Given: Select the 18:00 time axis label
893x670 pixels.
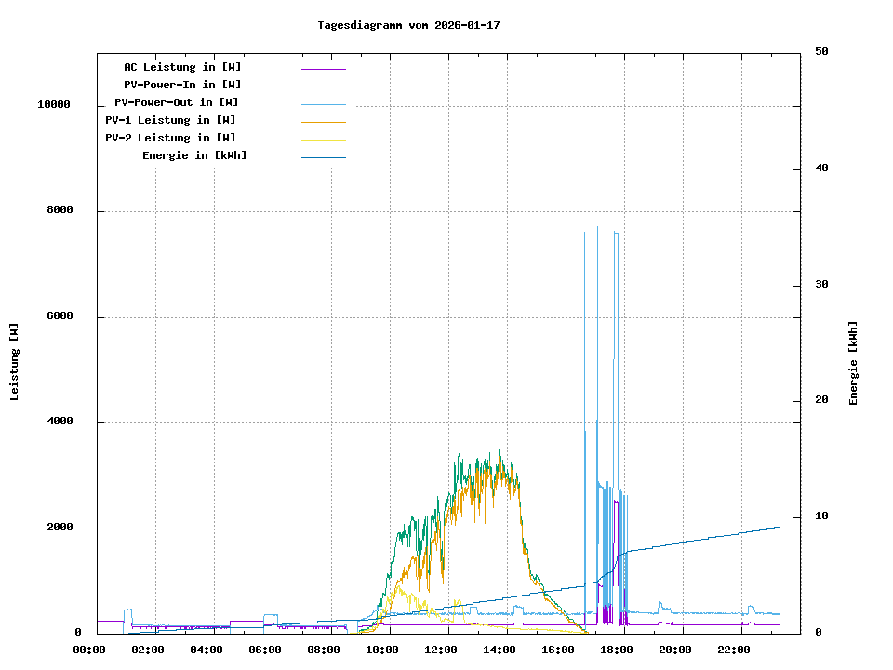Looking at the screenshot, I should point(617,650).
